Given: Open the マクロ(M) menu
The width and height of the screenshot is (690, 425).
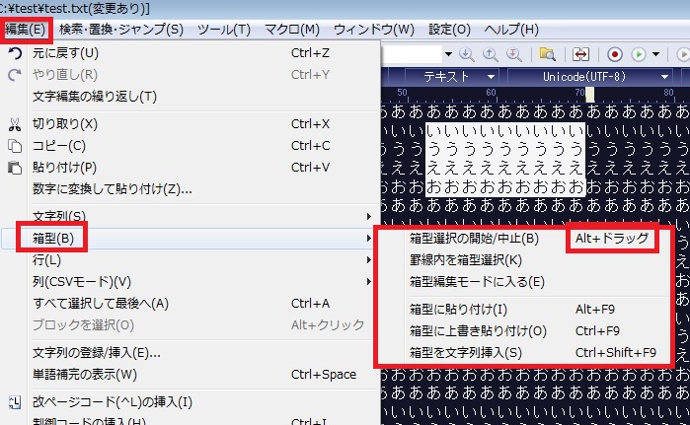Looking at the screenshot, I should [292, 29].
